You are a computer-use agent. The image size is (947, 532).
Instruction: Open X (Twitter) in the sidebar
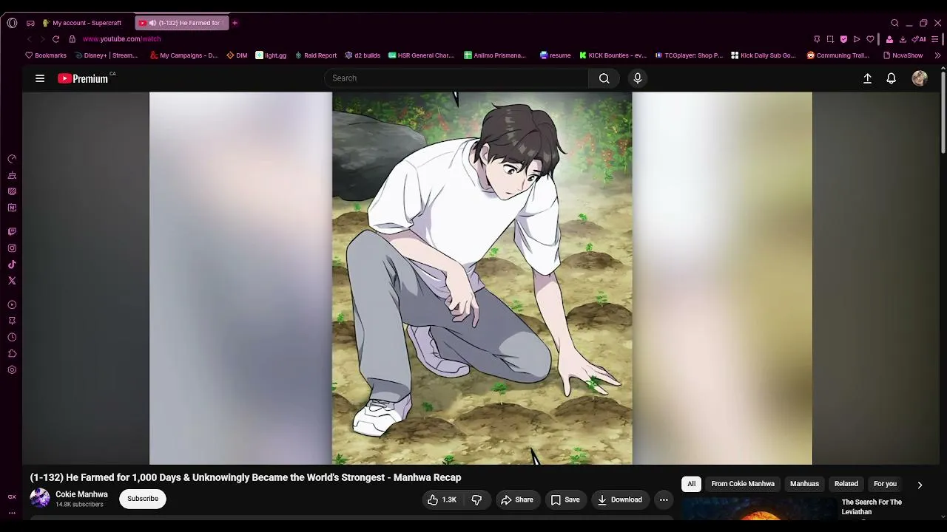tap(12, 281)
